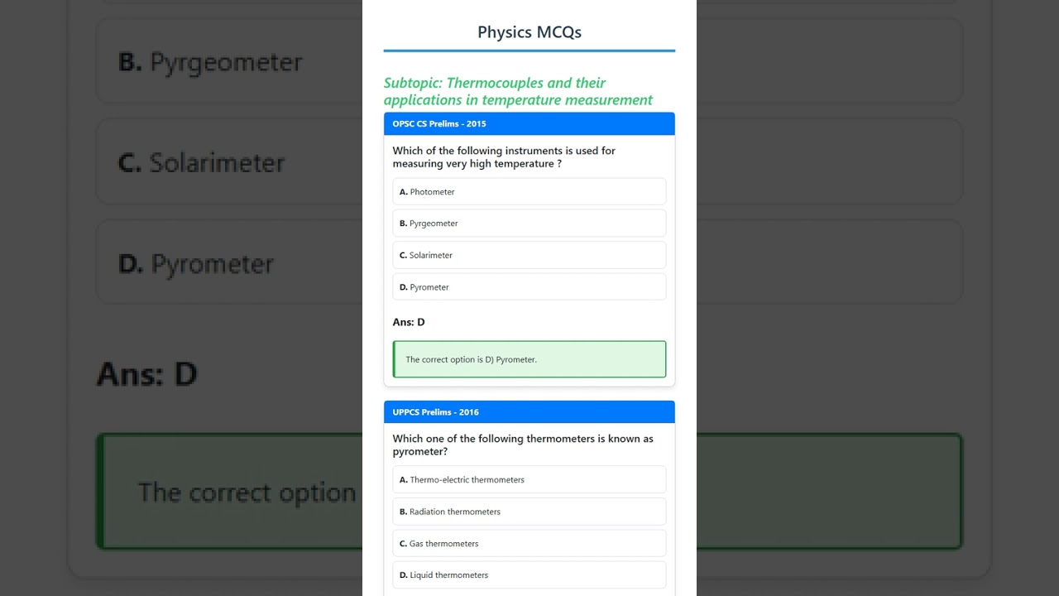The height and width of the screenshot is (596, 1059).
Task: Choose small option B Pyrgeometer in center card
Action: tap(529, 223)
